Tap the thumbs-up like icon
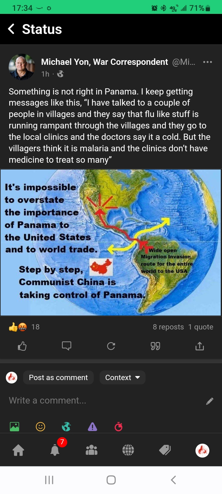 point(22,346)
